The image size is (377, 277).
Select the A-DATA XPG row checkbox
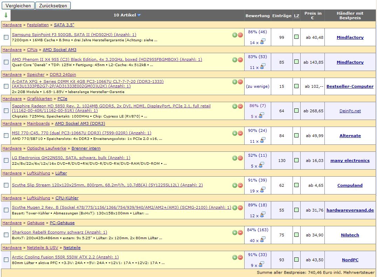tap(6, 86)
